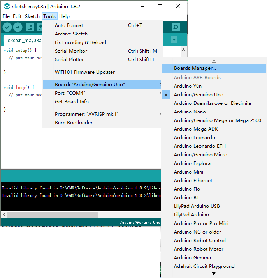Select Arduino NG or older
Image resolution: width=267 pixels, height=278 pixels.
214,232
